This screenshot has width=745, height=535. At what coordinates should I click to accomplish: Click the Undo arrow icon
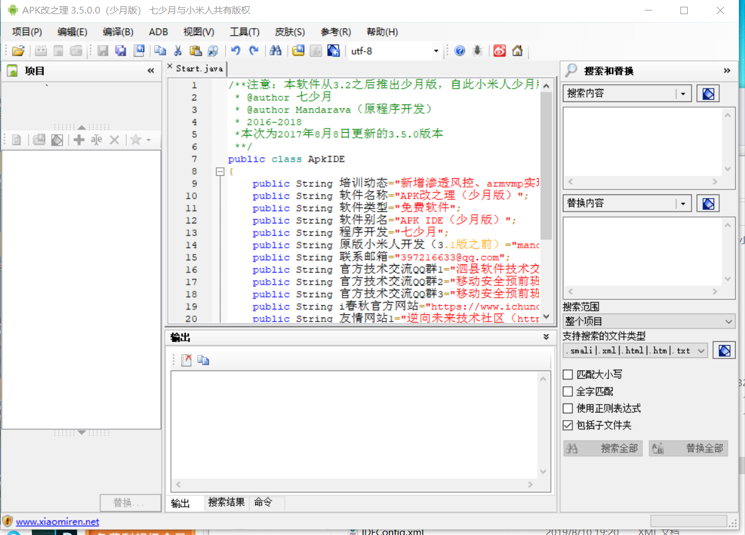pyautogui.click(x=236, y=51)
